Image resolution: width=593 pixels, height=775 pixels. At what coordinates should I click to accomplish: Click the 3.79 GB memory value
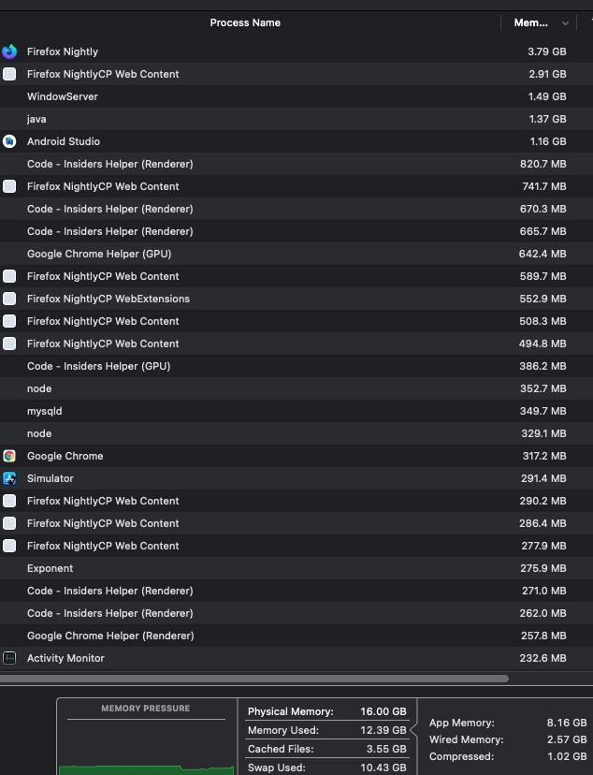click(x=547, y=51)
